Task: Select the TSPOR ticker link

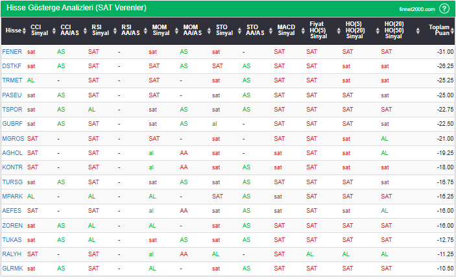Action: pyautogui.click(x=12, y=109)
